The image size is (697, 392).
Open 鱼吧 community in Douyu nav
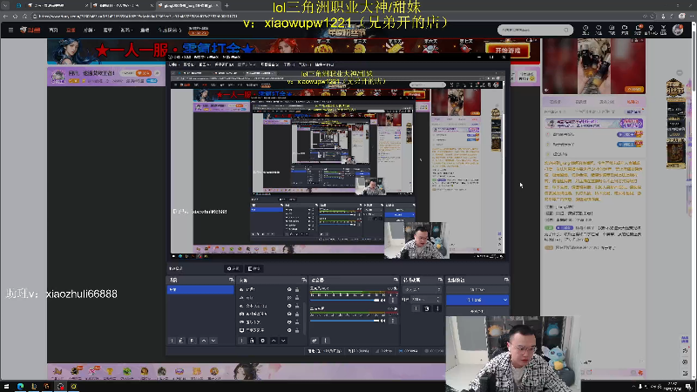(145, 30)
